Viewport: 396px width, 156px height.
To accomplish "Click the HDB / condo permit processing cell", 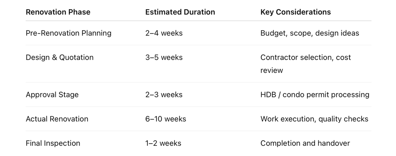I will tap(315, 95).
